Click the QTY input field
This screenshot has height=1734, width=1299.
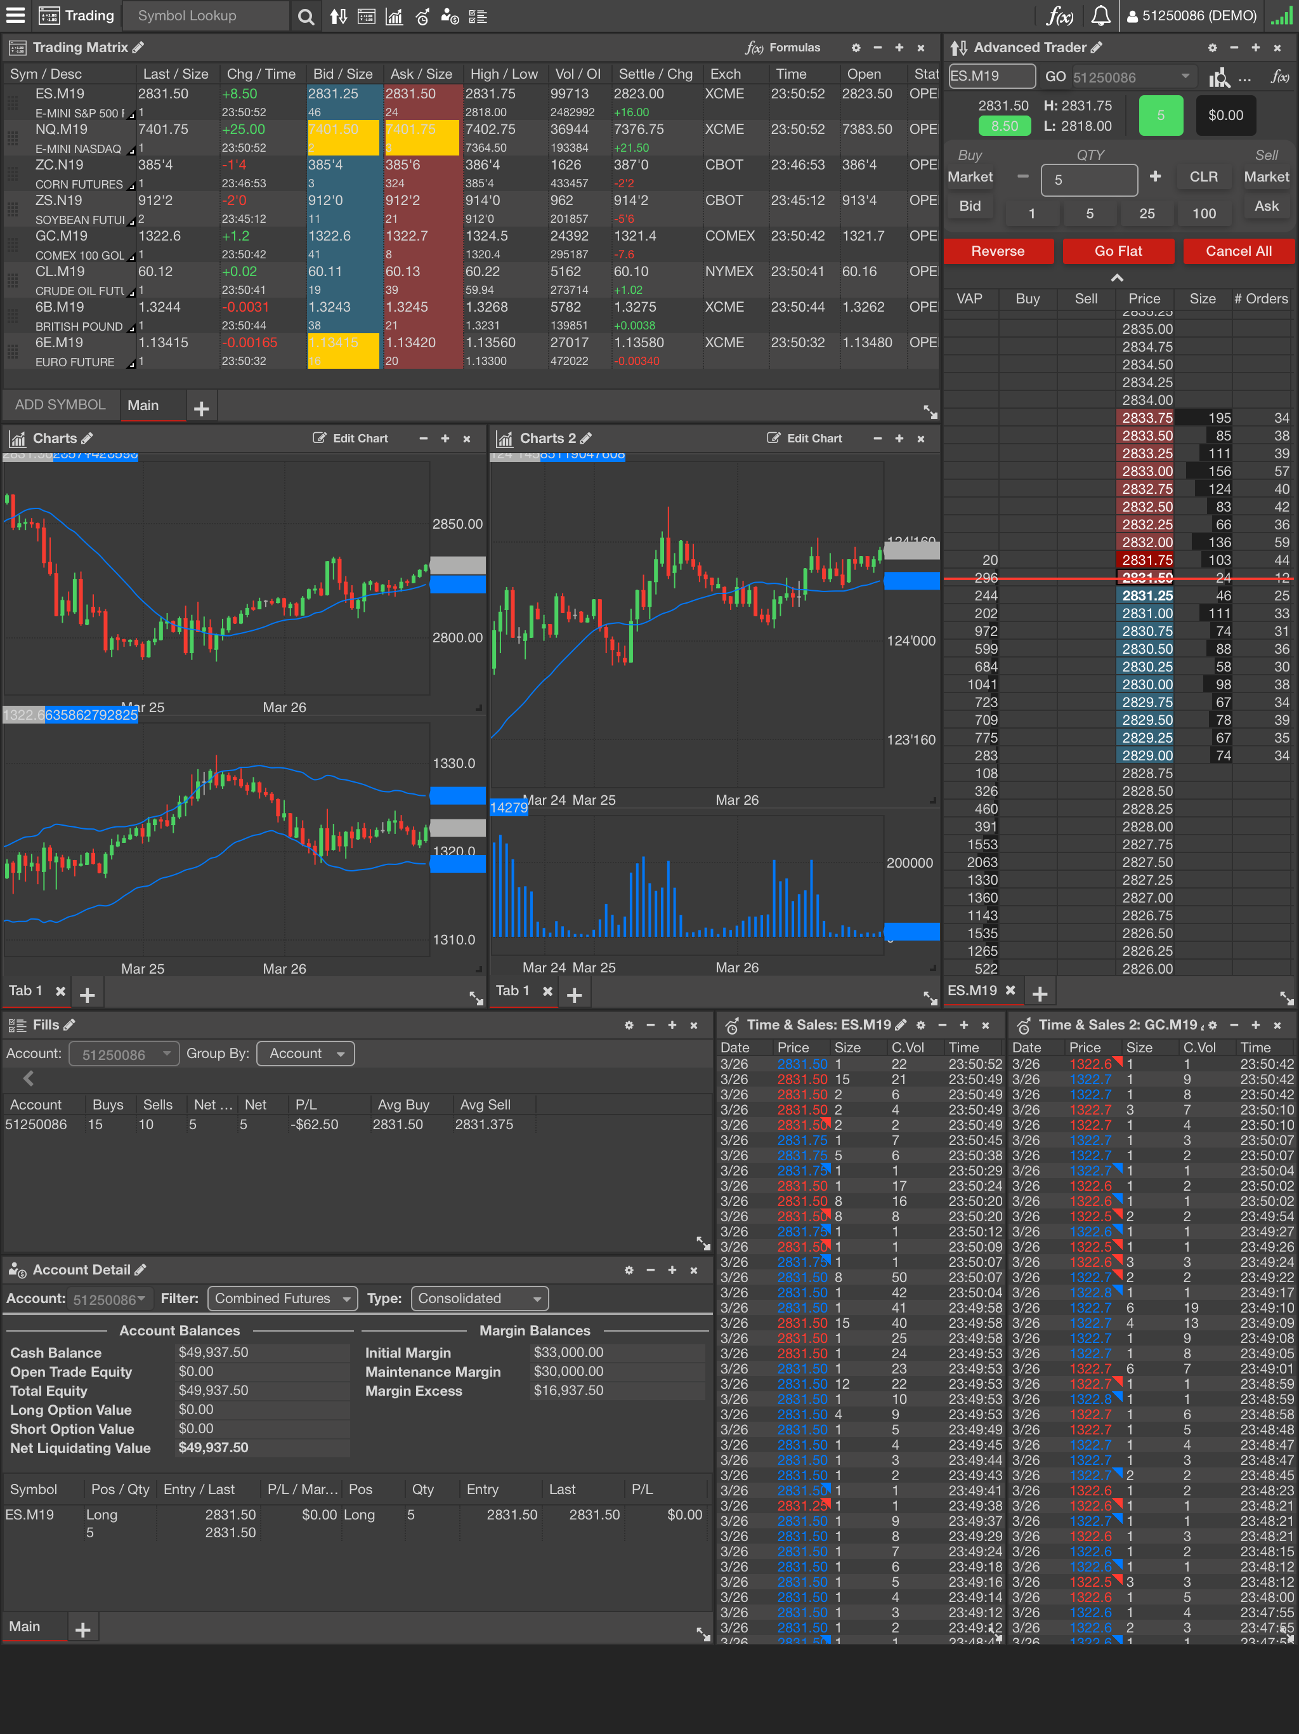tap(1089, 180)
